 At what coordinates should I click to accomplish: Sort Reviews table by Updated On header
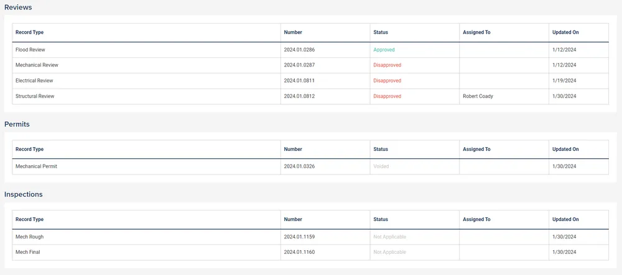(x=565, y=32)
